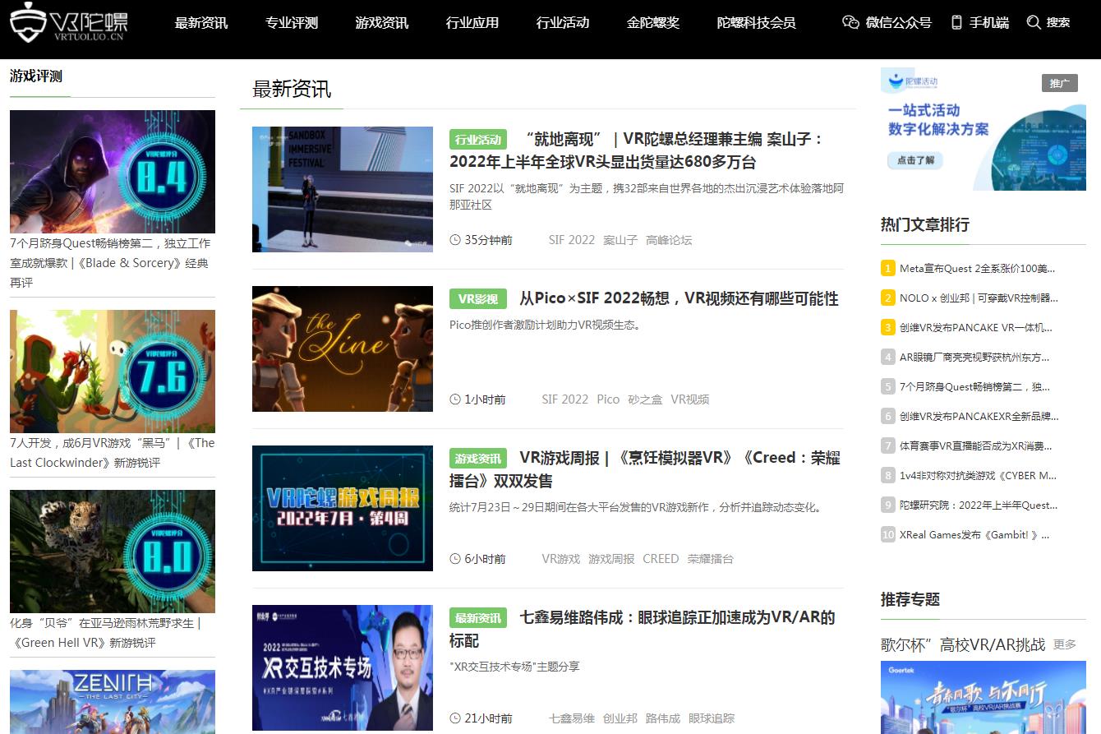Image resolution: width=1101 pixels, height=734 pixels.
Task: Click the clock icon next to 35分钟前
Action: coord(455,240)
